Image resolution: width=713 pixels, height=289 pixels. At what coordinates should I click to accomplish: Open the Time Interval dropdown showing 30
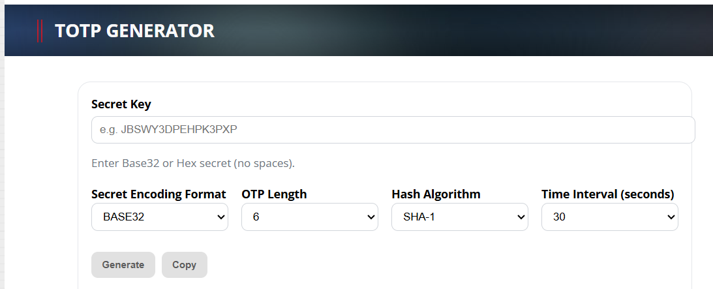click(609, 217)
